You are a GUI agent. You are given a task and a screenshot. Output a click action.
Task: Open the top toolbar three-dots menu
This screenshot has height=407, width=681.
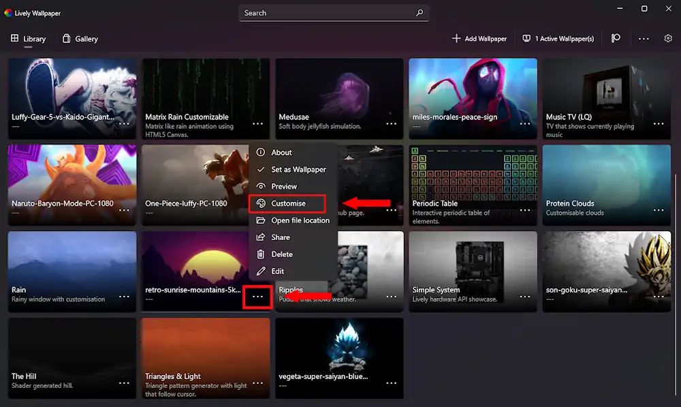[644, 39]
